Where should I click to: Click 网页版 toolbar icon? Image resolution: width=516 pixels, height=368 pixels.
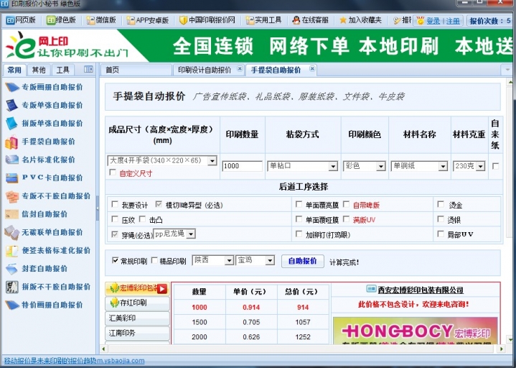tap(10, 20)
